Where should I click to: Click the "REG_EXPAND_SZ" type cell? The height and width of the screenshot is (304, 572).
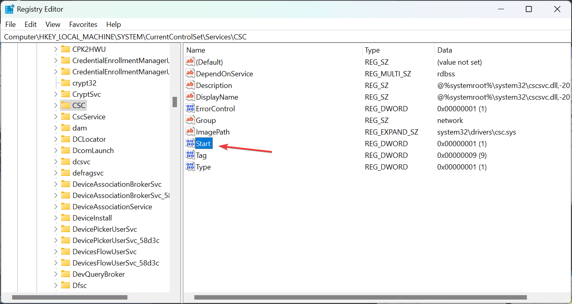[x=391, y=132]
